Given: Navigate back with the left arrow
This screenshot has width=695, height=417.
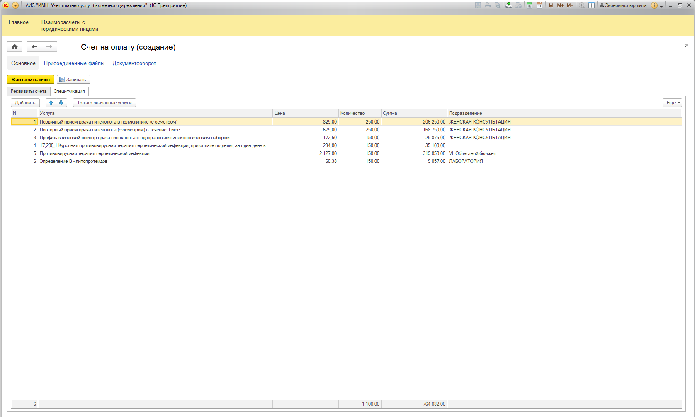Looking at the screenshot, I should pyautogui.click(x=34, y=47).
